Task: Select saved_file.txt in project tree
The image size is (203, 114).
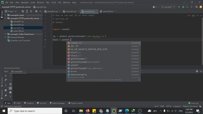Action: pos(18,31)
